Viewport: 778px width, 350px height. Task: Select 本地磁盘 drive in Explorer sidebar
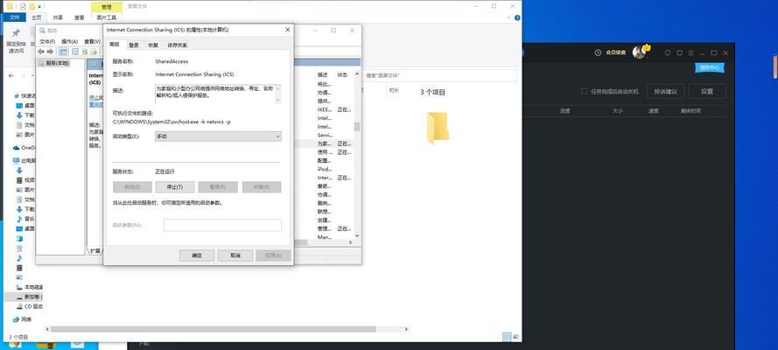pyautogui.click(x=29, y=288)
